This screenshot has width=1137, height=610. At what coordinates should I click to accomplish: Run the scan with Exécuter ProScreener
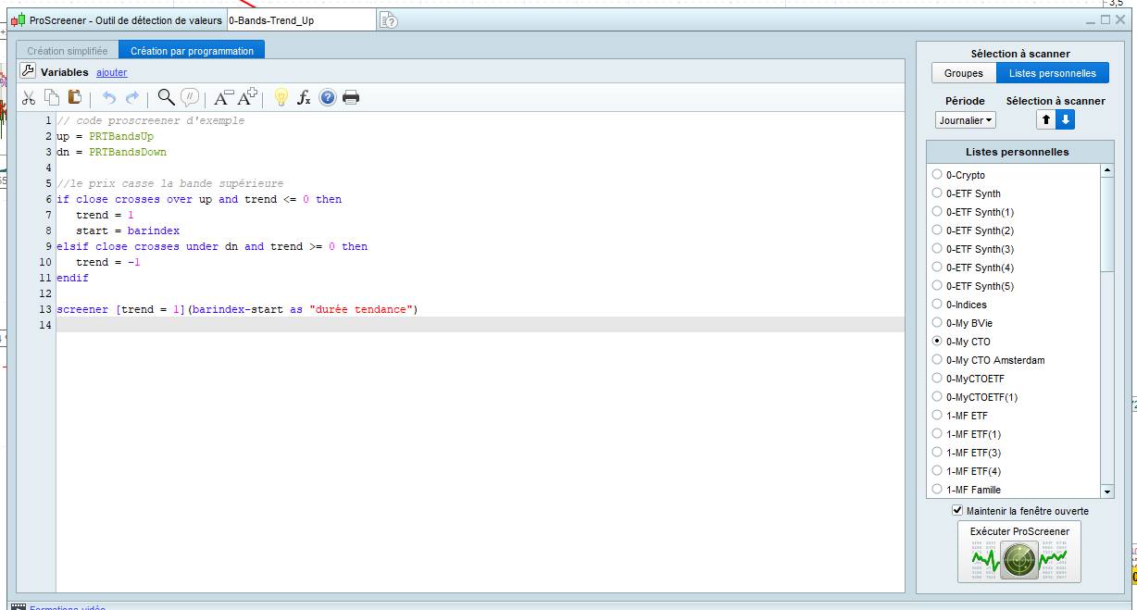[1018, 553]
